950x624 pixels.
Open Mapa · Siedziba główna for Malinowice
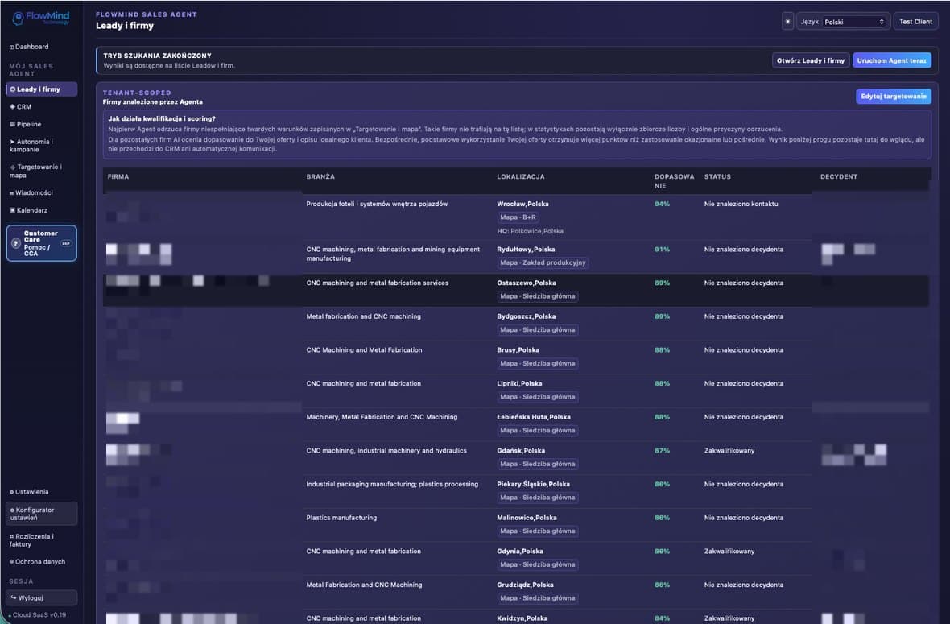pyautogui.click(x=538, y=531)
